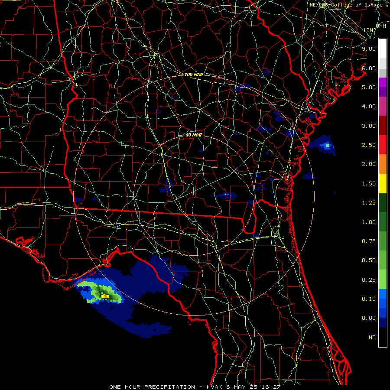390x390 pixels.
Task: Click the dark red legend swatch
Action: tap(383, 126)
